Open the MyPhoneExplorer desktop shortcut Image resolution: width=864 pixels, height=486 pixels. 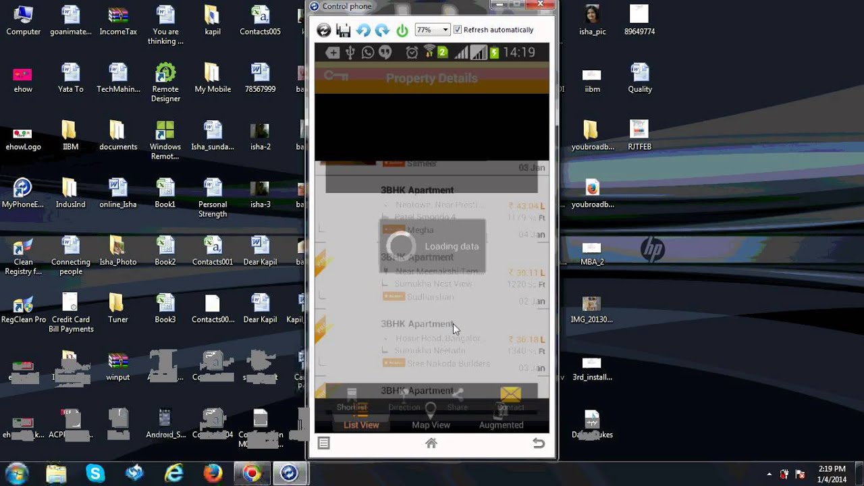23,194
